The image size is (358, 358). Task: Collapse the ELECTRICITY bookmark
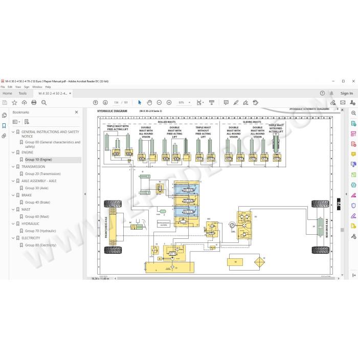coord(13,238)
